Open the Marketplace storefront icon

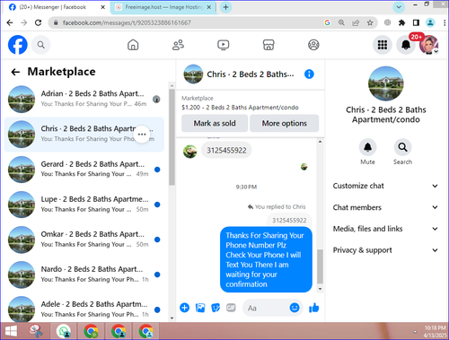[269, 45]
